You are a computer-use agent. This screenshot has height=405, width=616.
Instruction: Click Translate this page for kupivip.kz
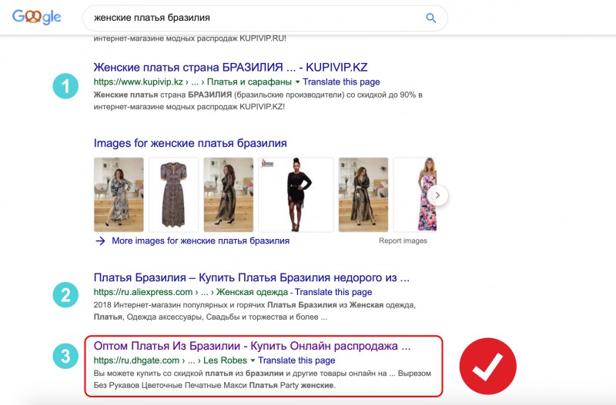click(341, 81)
